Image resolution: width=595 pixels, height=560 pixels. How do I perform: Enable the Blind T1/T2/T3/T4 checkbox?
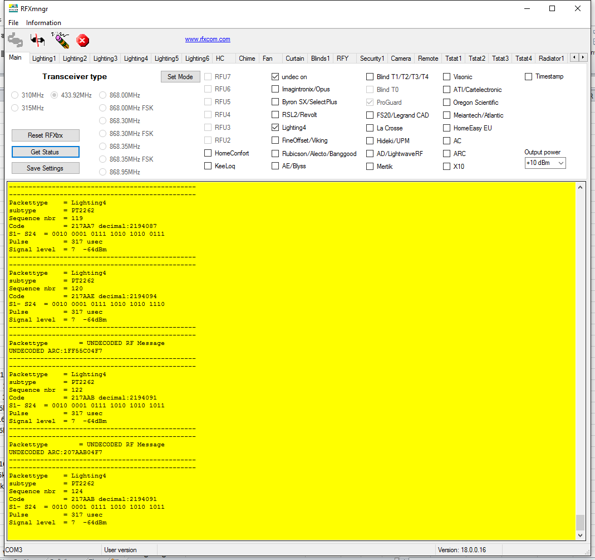(x=370, y=77)
